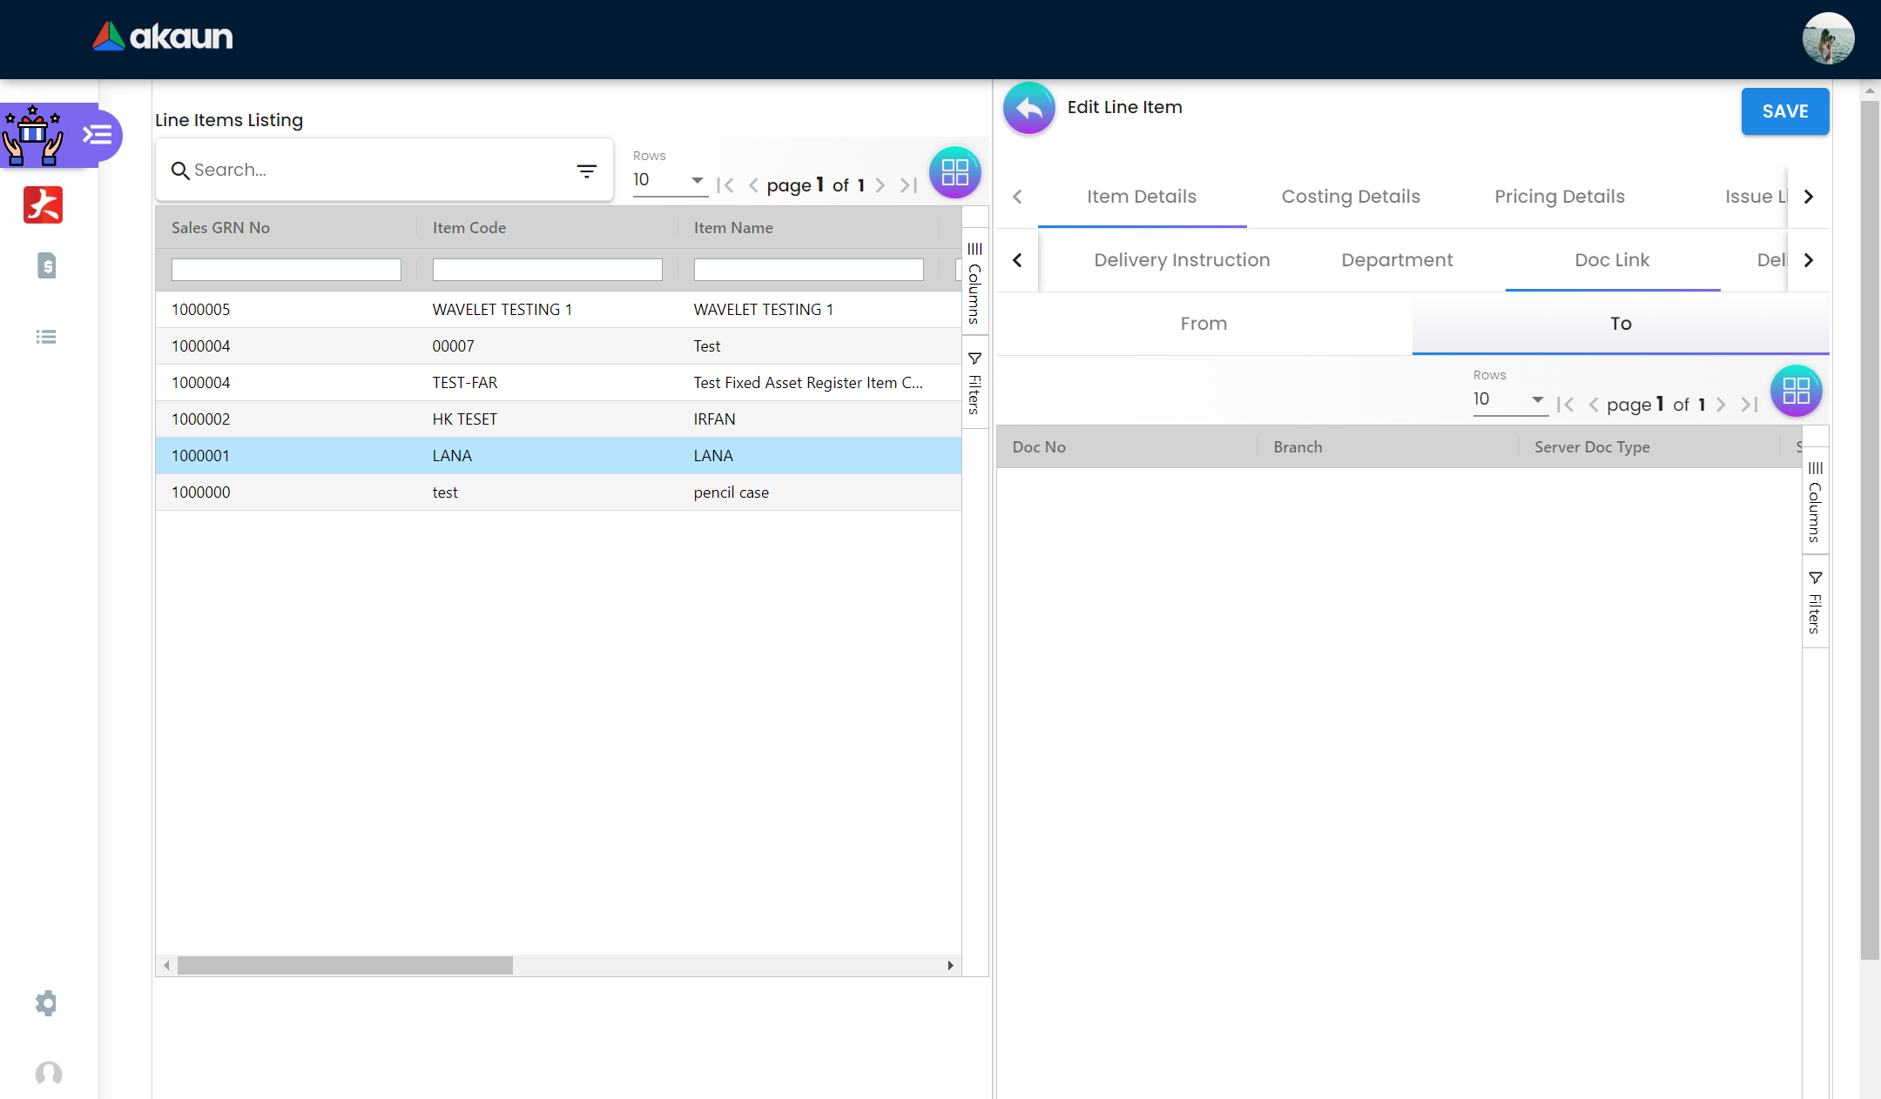
Task: Click the SAVE button
Action: [1784, 111]
